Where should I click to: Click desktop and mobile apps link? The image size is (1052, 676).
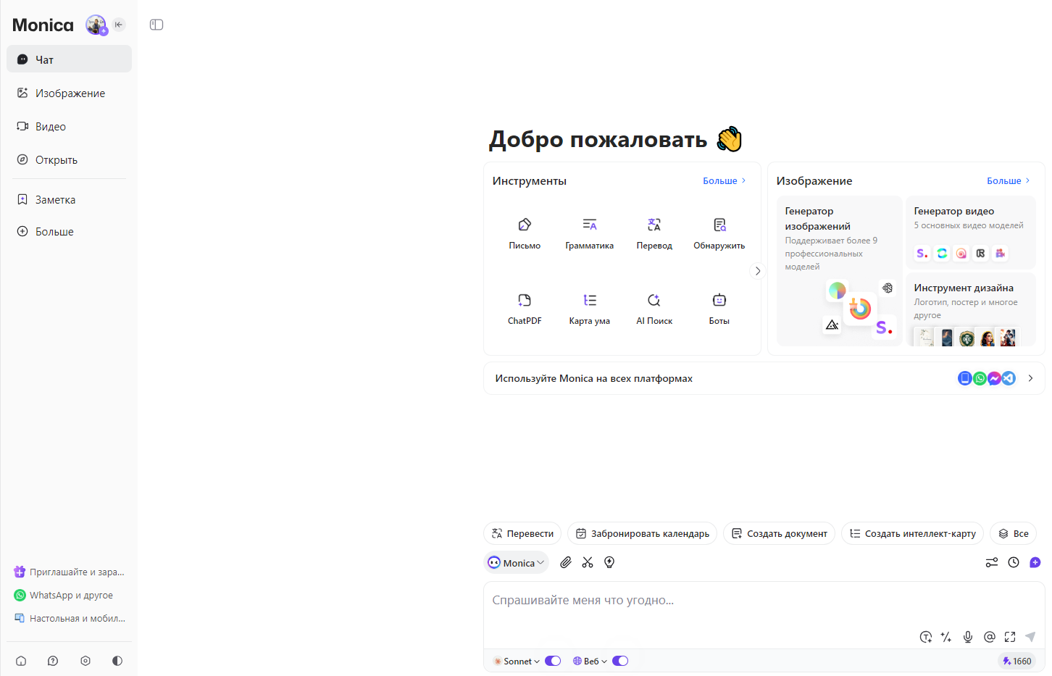click(x=70, y=618)
